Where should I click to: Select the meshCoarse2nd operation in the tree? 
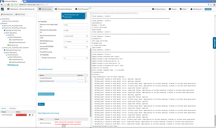click(13, 55)
